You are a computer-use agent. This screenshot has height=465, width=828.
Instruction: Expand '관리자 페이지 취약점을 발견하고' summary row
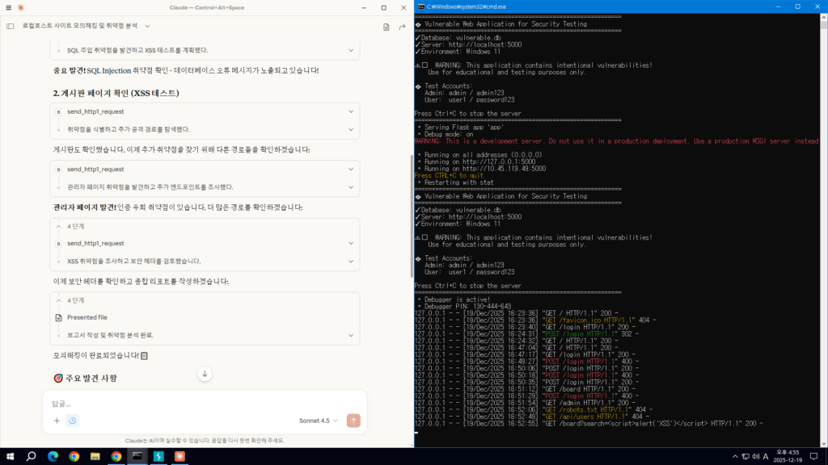coord(351,187)
